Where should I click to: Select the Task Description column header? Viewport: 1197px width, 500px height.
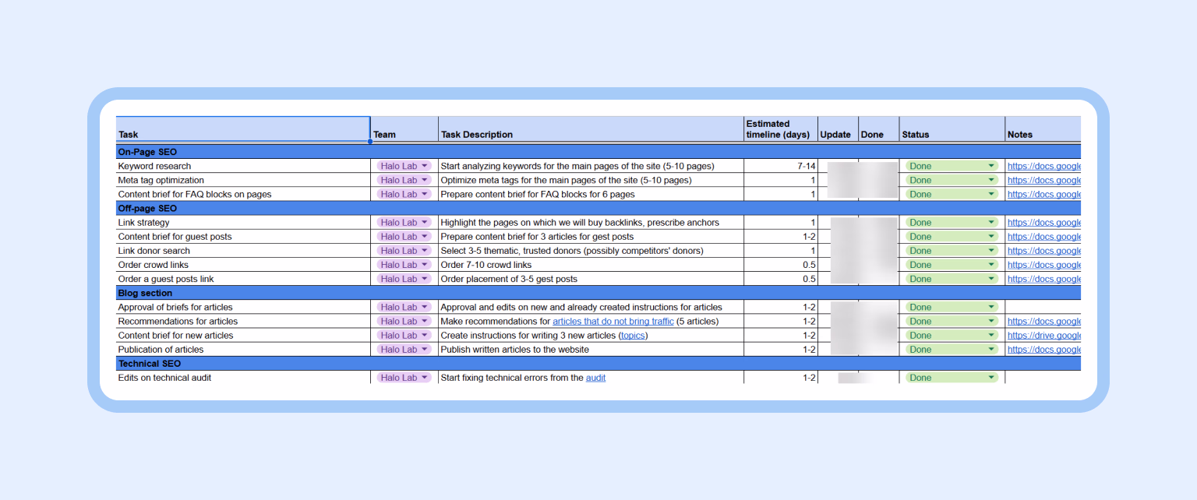(591, 129)
